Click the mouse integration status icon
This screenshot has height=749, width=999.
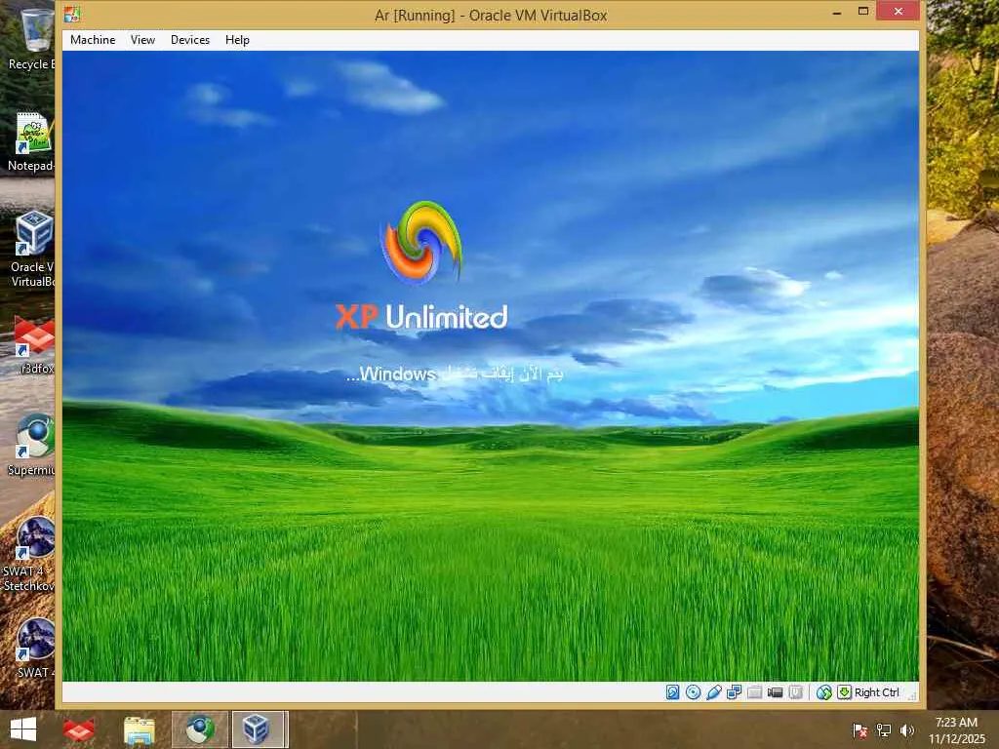823,692
